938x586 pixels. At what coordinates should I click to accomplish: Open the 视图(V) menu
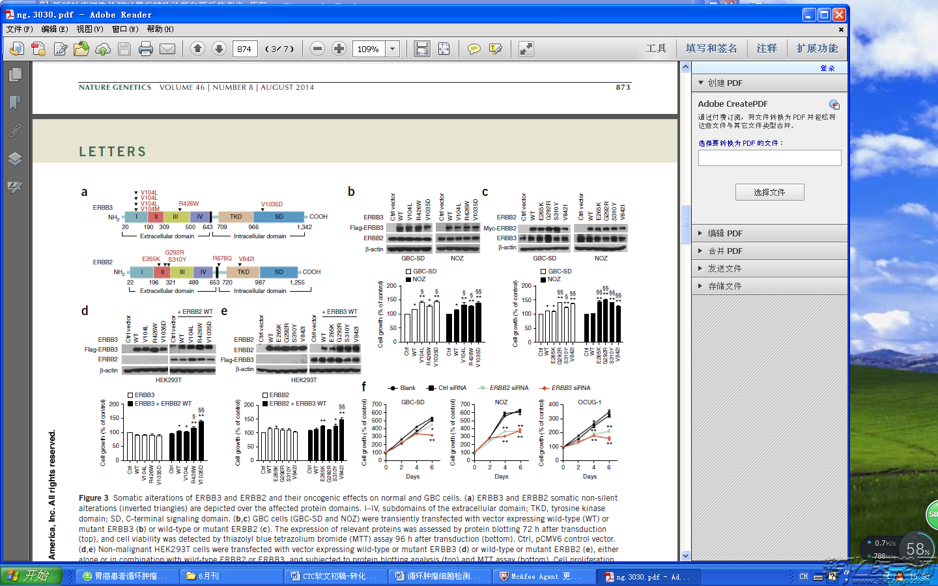point(90,29)
